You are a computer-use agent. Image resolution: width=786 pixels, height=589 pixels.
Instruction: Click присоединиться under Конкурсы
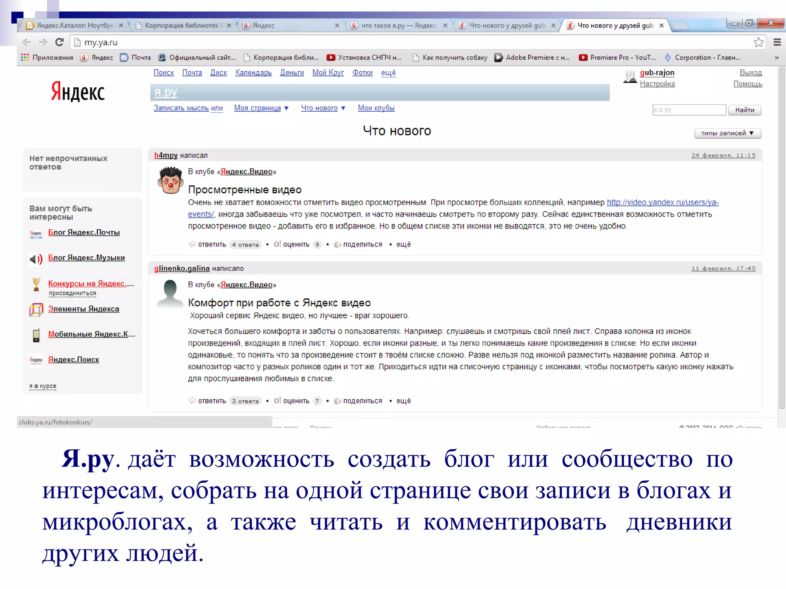pos(73,293)
